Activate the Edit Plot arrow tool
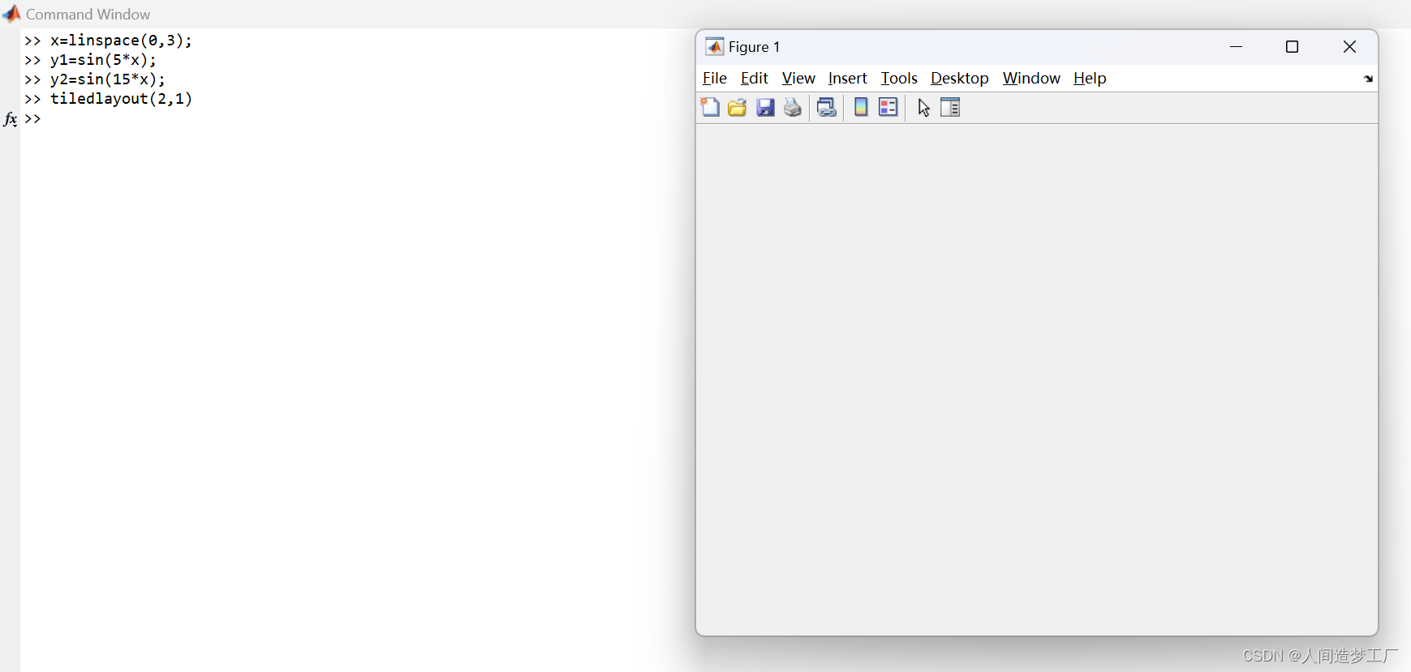This screenshot has height=672, width=1411. tap(923, 107)
